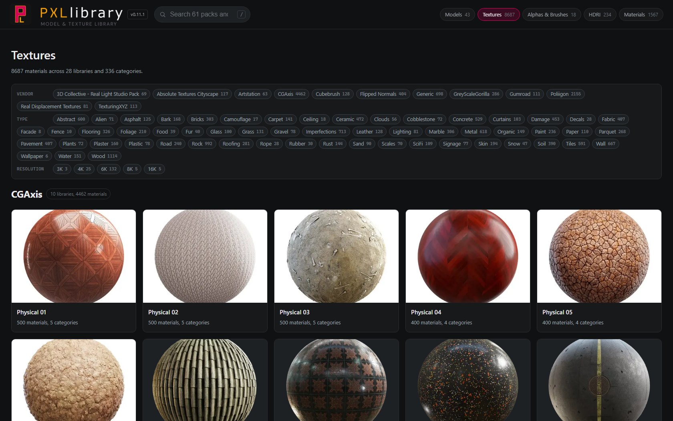This screenshot has width=673, height=421.
Task: Filter by the Bricks type
Action: click(x=202, y=119)
